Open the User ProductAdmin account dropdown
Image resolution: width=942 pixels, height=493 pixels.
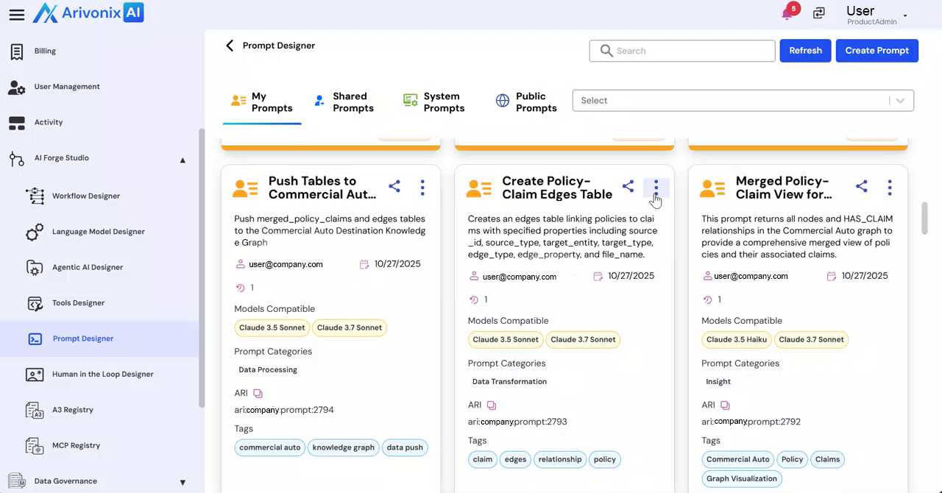[x=904, y=15]
